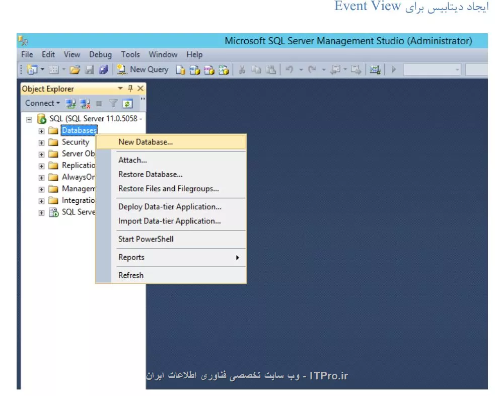Click the Filter funnel icon
This screenshot has width=495, height=396.
pos(113,103)
